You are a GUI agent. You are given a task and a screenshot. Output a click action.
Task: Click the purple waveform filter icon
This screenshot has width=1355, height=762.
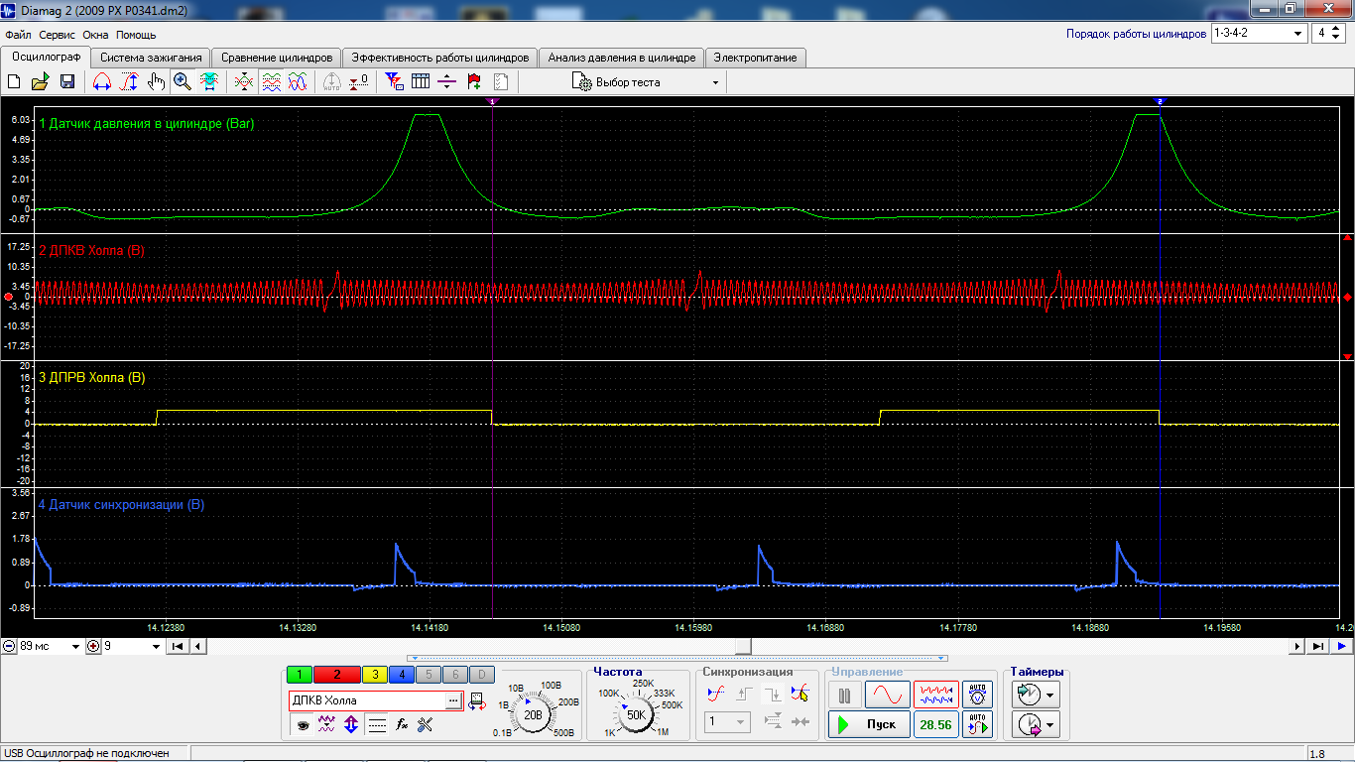[x=326, y=725]
